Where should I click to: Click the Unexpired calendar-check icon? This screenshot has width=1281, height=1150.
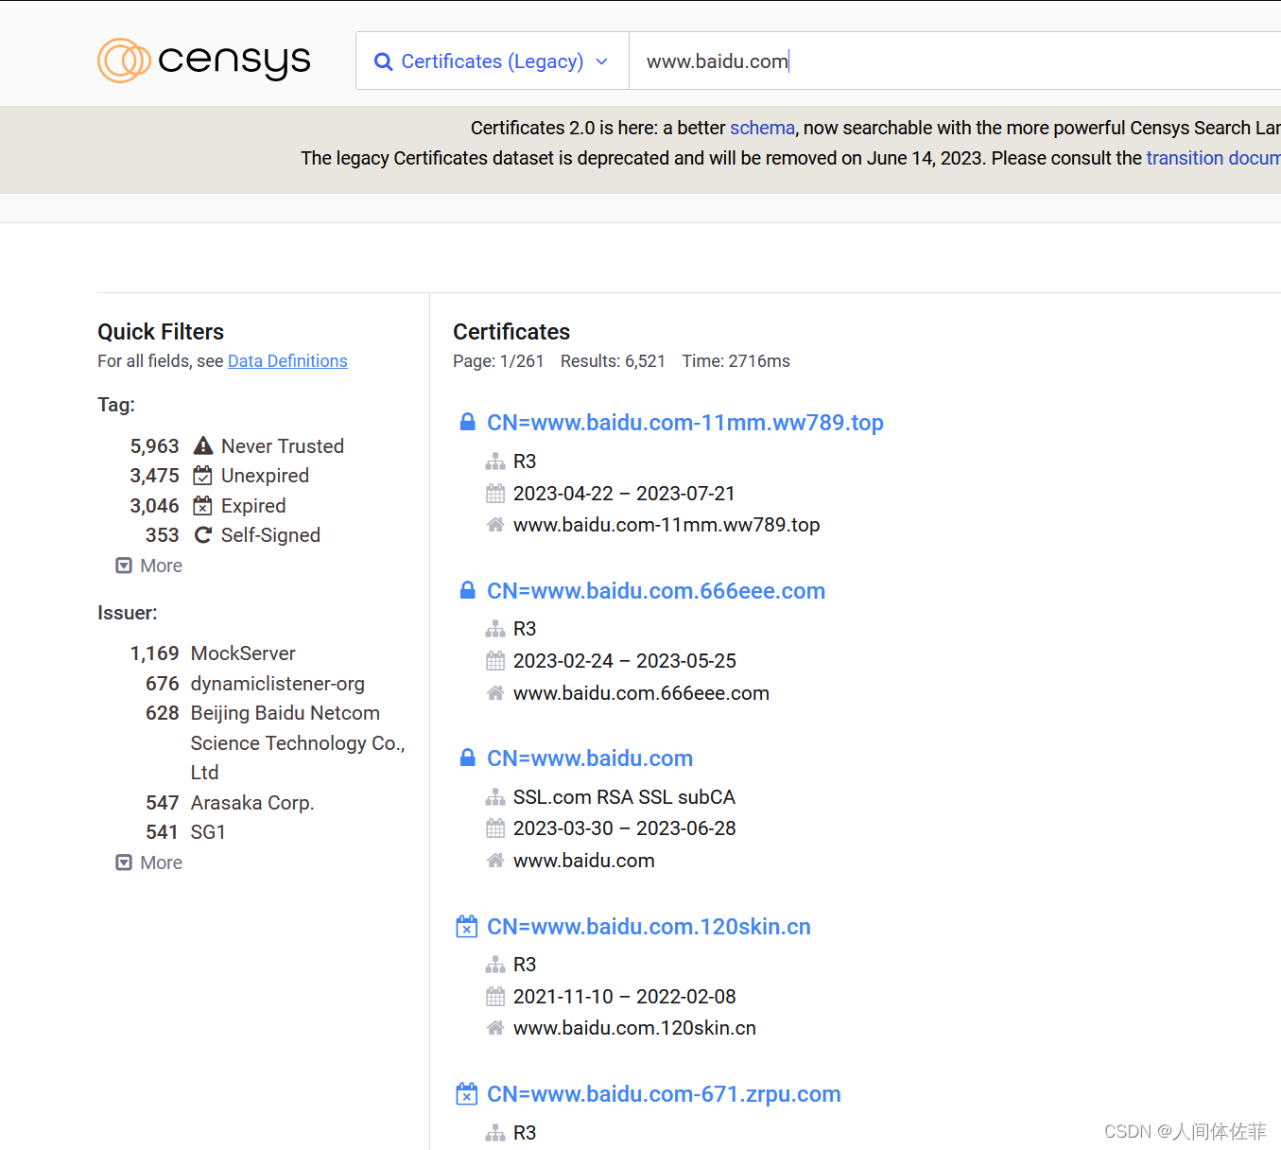202,475
